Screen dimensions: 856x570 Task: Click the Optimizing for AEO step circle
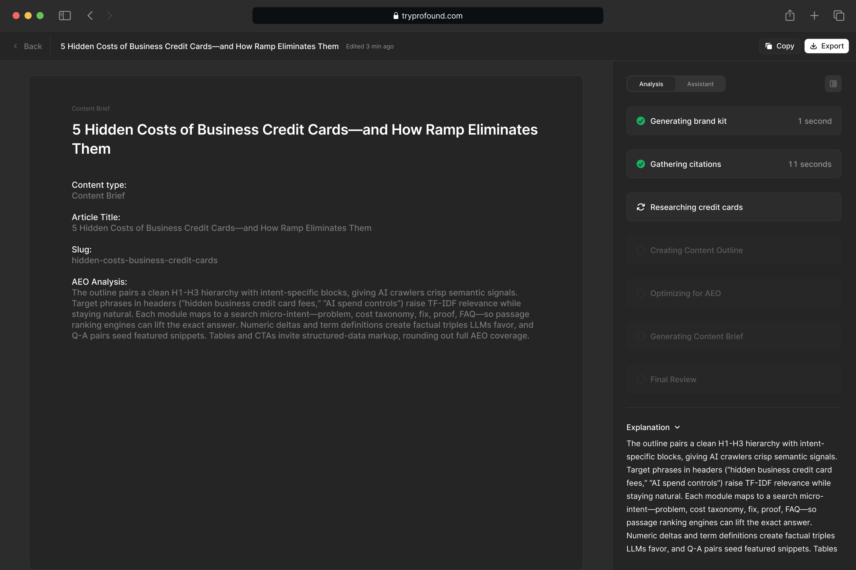(x=641, y=293)
